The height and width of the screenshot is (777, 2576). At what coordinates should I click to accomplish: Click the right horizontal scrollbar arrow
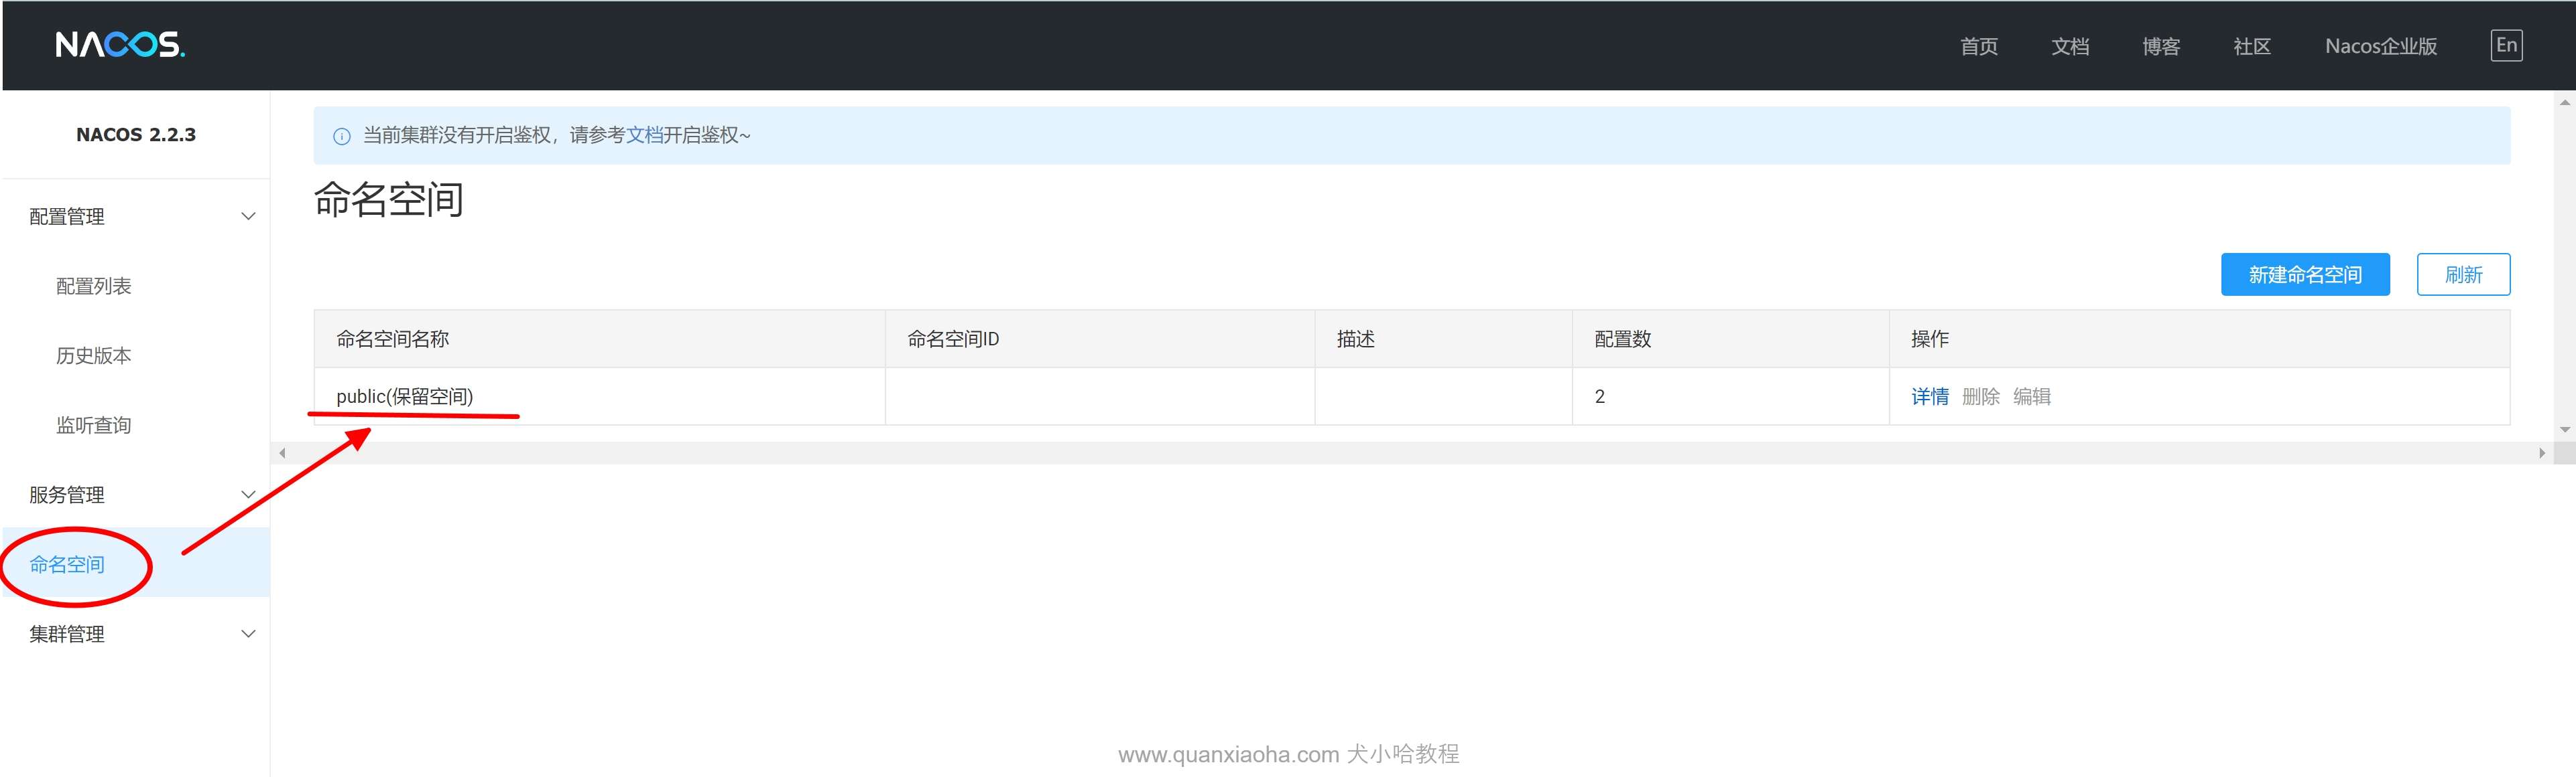coord(2541,453)
